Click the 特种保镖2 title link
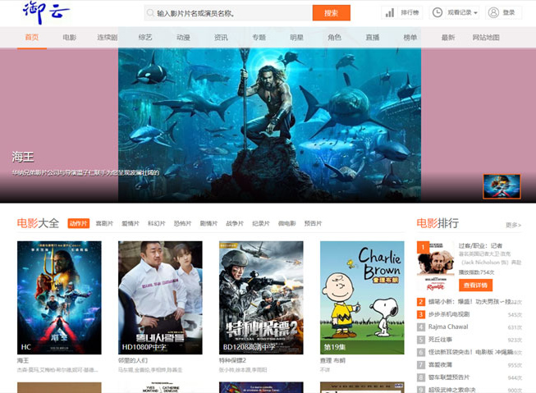 233,360
